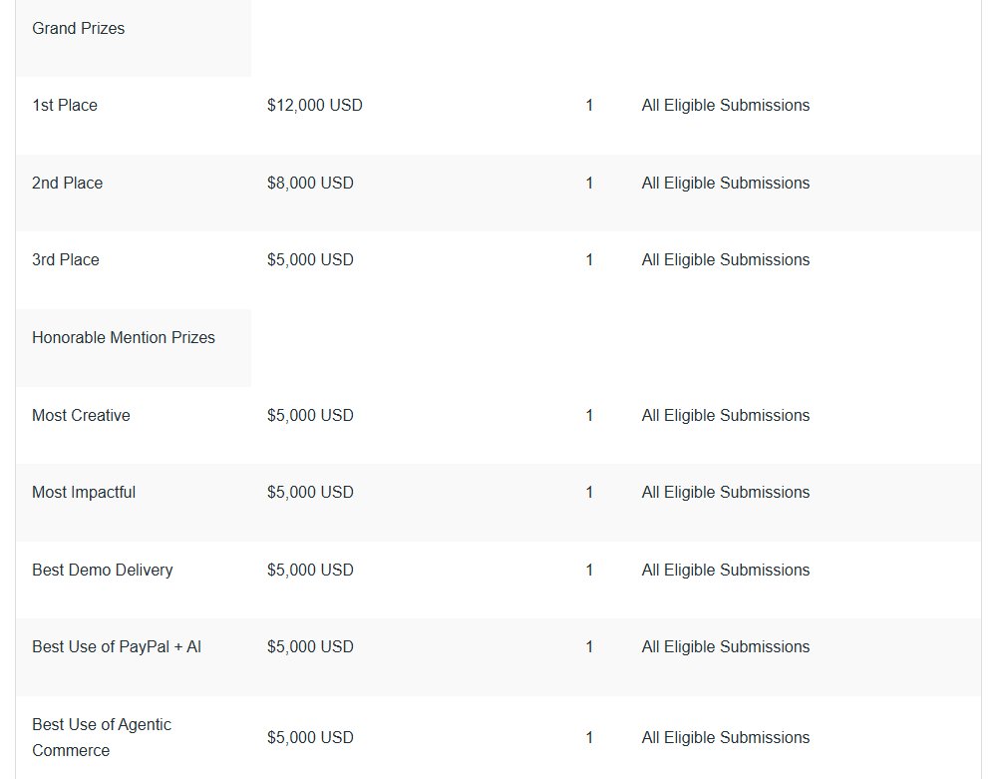Image resolution: width=997 pixels, height=779 pixels.
Task: Click PayPal + AI prize's $5,000 USD amount
Action: (310, 646)
